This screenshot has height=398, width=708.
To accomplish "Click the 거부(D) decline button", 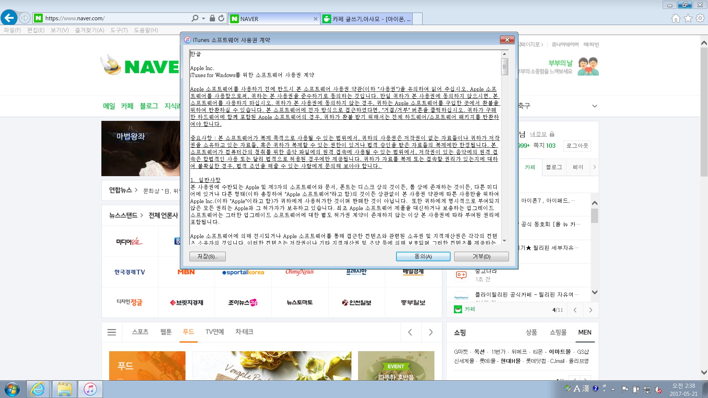I will [481, 256].
